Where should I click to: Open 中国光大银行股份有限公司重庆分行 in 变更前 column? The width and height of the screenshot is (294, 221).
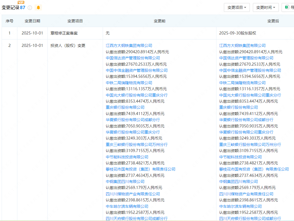pos(137,95)
